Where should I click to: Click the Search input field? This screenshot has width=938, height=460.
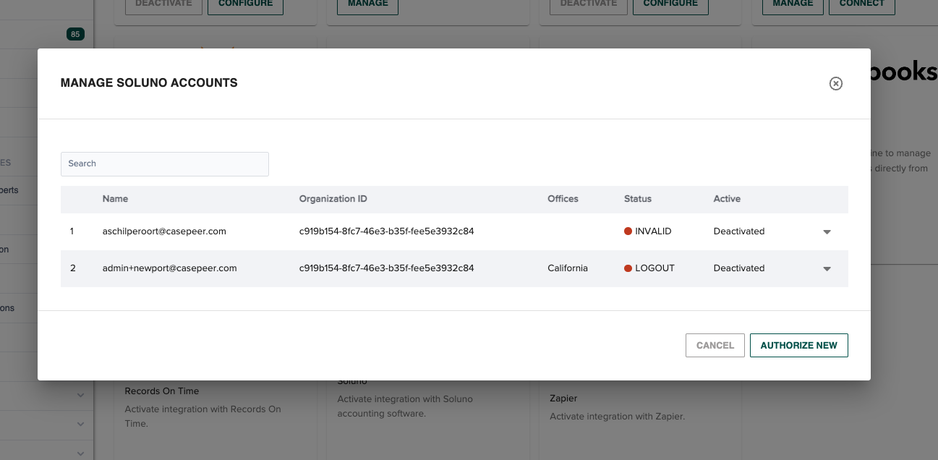[165, 163]
